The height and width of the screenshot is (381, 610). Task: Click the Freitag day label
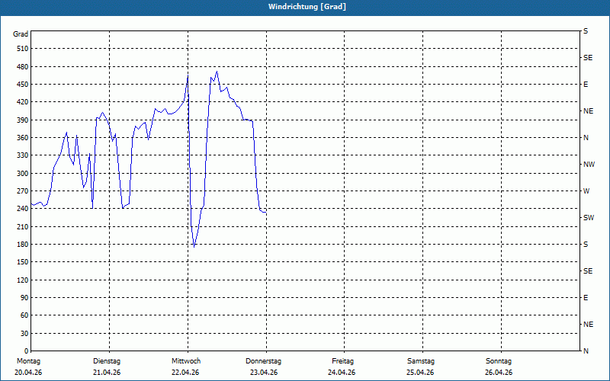[x=342, y=361]
